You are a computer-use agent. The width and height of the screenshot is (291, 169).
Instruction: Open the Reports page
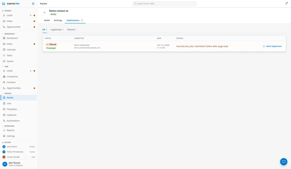tap(19, 130)
